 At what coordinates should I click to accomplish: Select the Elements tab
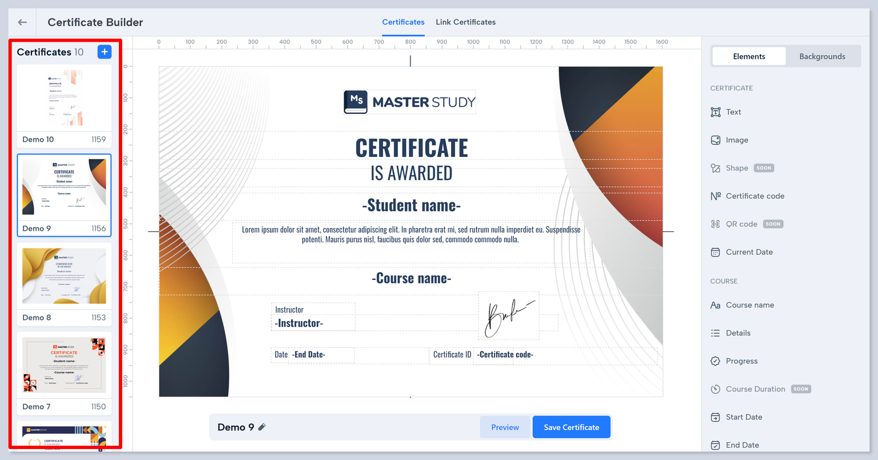pyautogui.click(x=749, y=57)
